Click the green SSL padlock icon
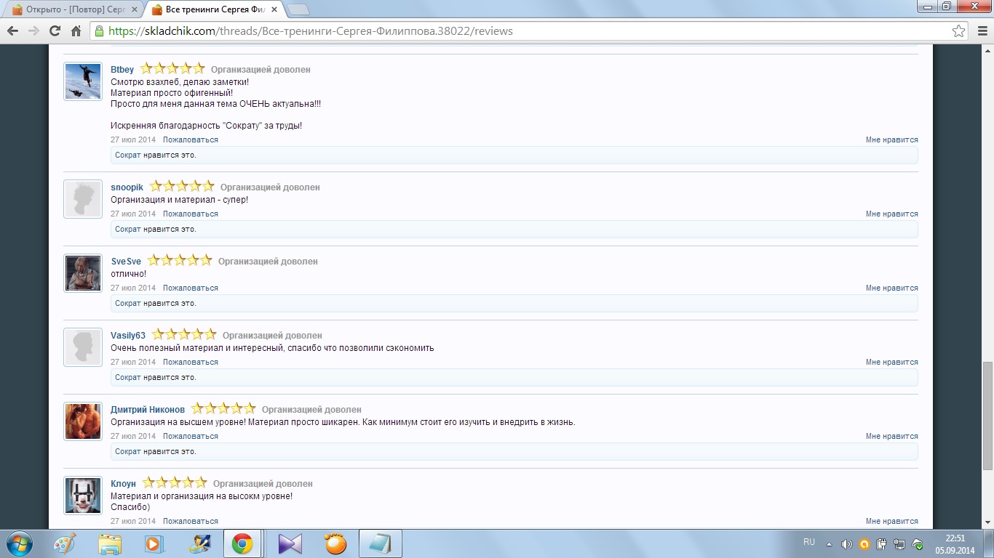The image size is (994, 558). click(x=99, y=31)
